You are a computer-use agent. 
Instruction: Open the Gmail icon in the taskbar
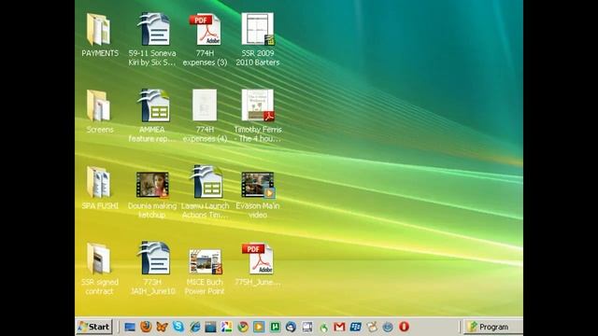(339, 327)
